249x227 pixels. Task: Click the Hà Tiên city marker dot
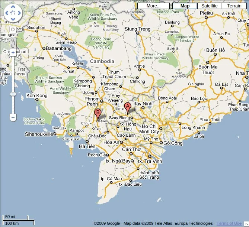[x=87, y=142]
